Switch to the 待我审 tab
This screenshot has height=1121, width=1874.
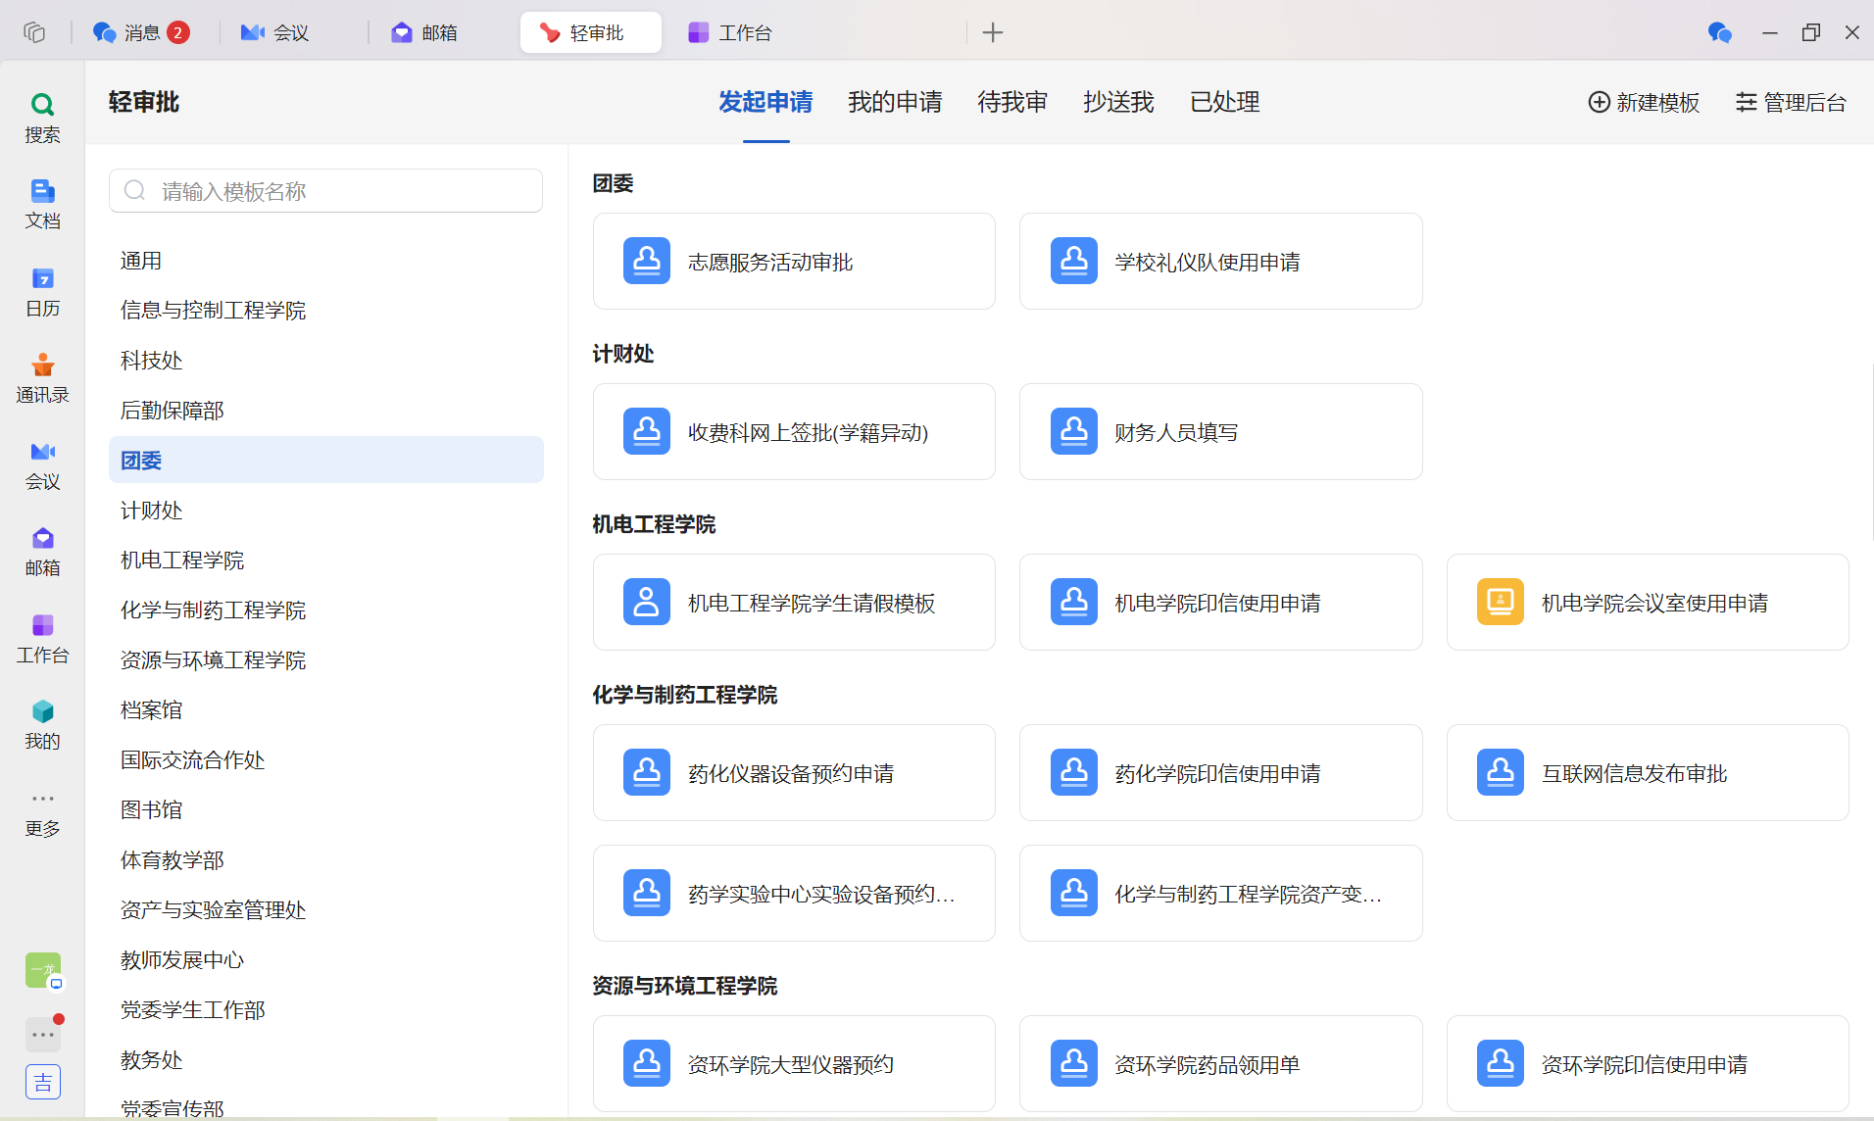click(1011, 102)
